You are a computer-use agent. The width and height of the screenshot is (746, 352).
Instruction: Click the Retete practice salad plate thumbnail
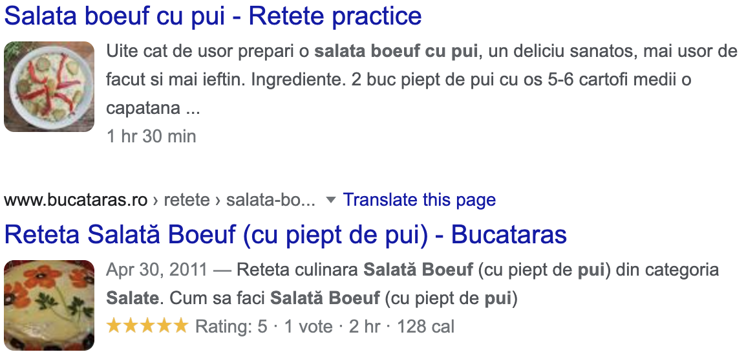pyautogui.click(x=49, y=87)
